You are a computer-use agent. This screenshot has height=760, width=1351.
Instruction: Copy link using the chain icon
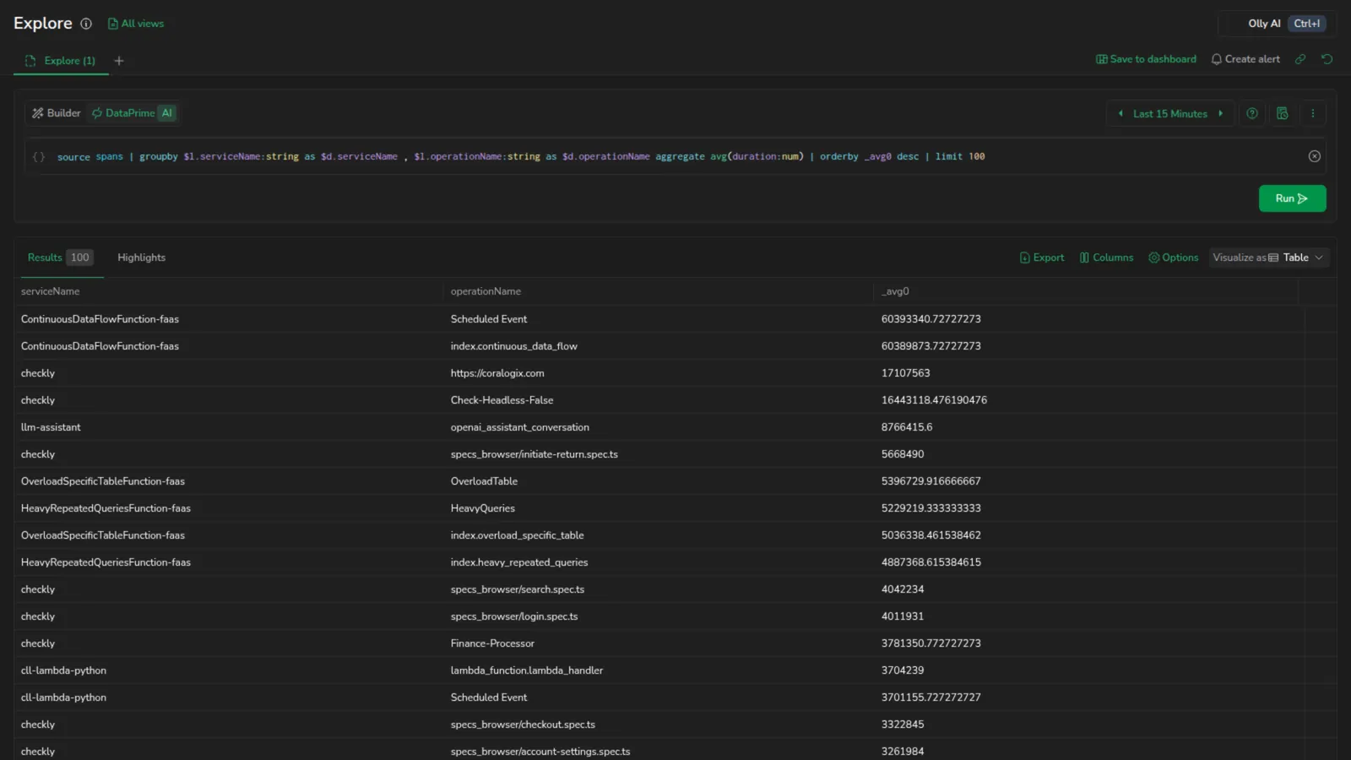coord(1300,59)
